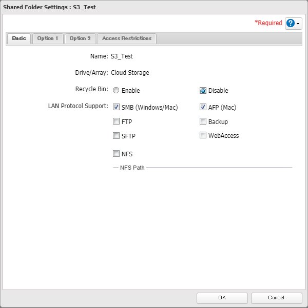Click the NFS Path section label
This screenshot has width=308, height=308.
[132, 168]
